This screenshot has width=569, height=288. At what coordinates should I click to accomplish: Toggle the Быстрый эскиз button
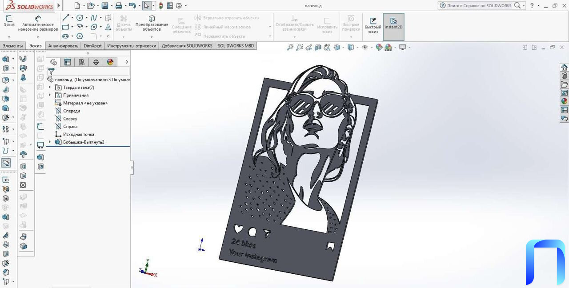[x=373, y=26]
